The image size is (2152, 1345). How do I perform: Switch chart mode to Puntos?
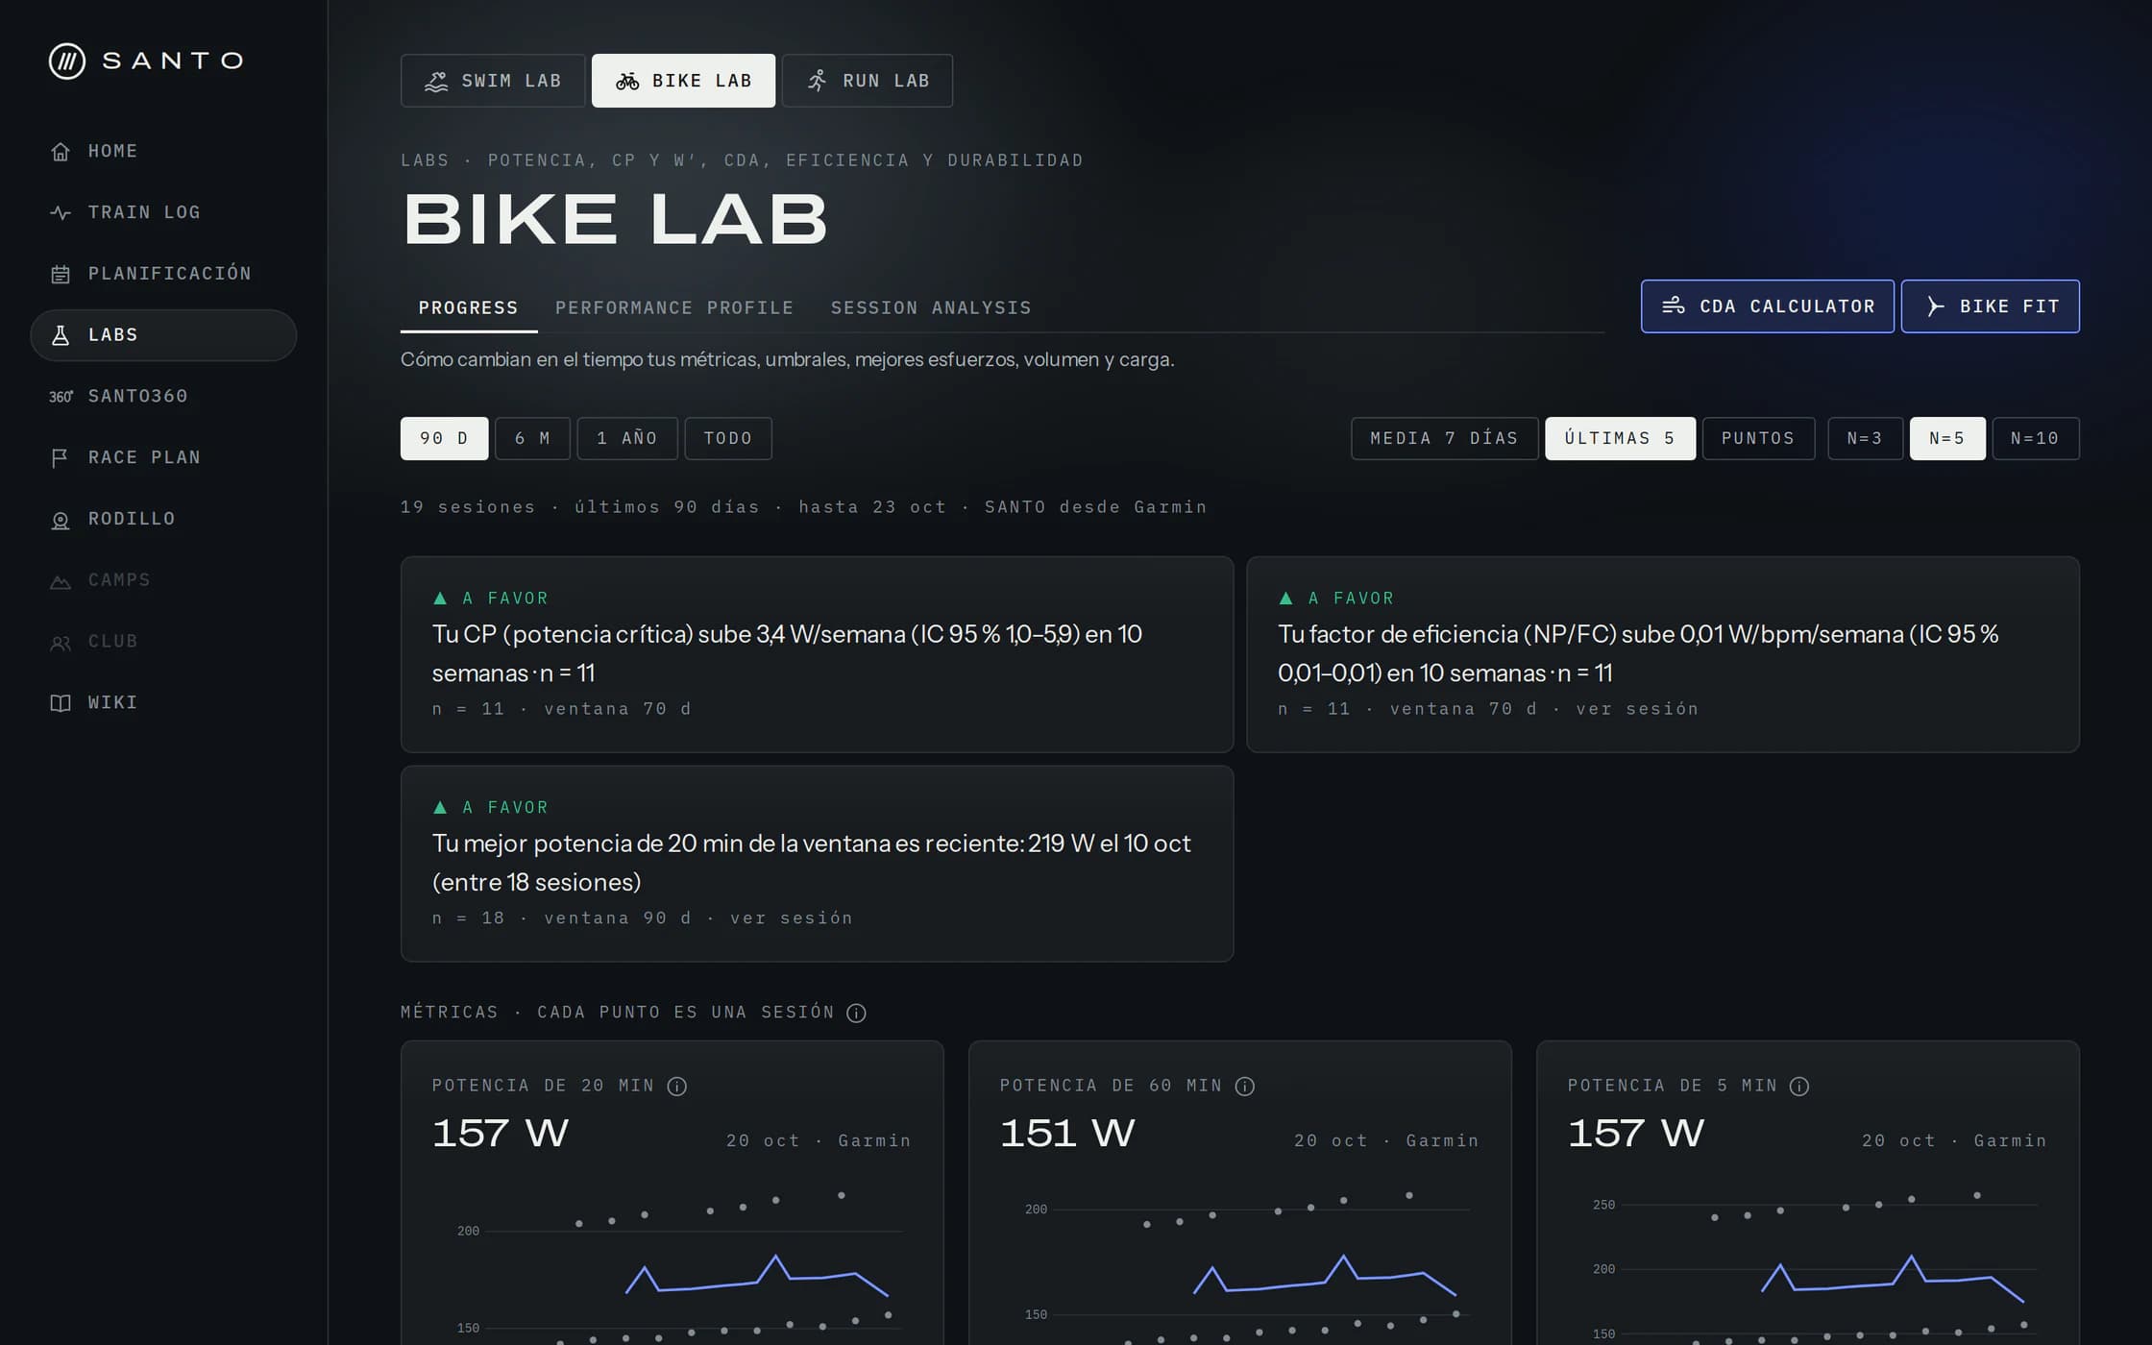tap(1758, 438)
